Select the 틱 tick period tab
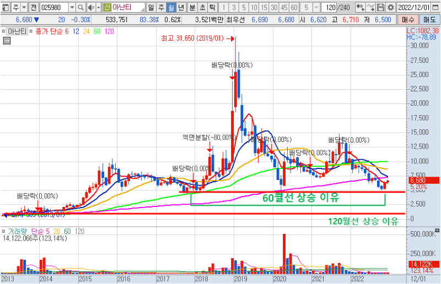Screen dimensions: 441x284 click(212, 7)
